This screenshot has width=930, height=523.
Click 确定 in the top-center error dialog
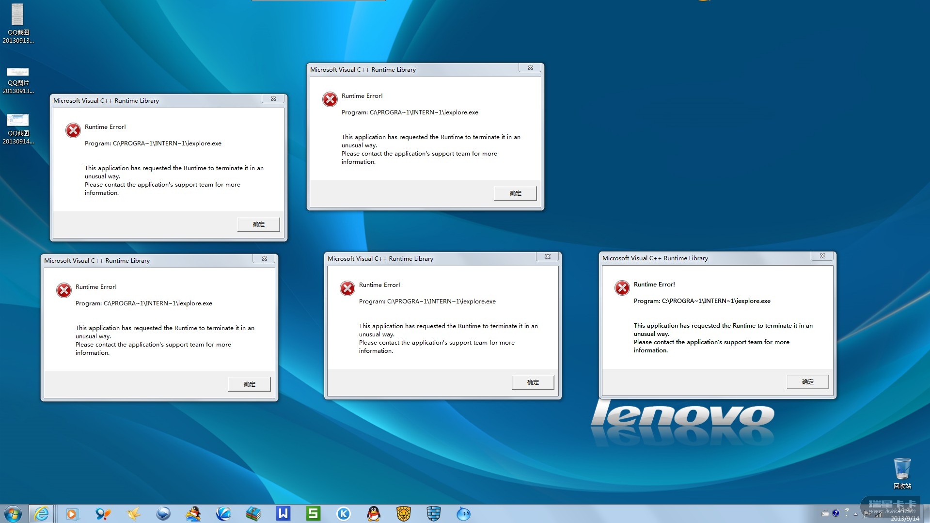(516, 193)
